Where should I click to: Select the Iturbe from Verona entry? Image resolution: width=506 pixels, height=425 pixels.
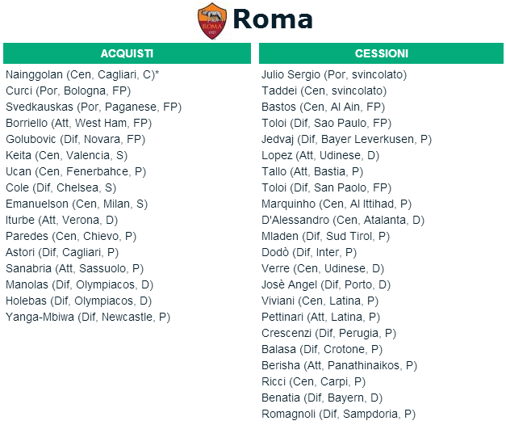pyautogui.click(x=61, y=220)
